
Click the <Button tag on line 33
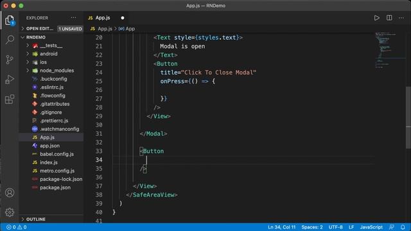[x=152, y=151]
